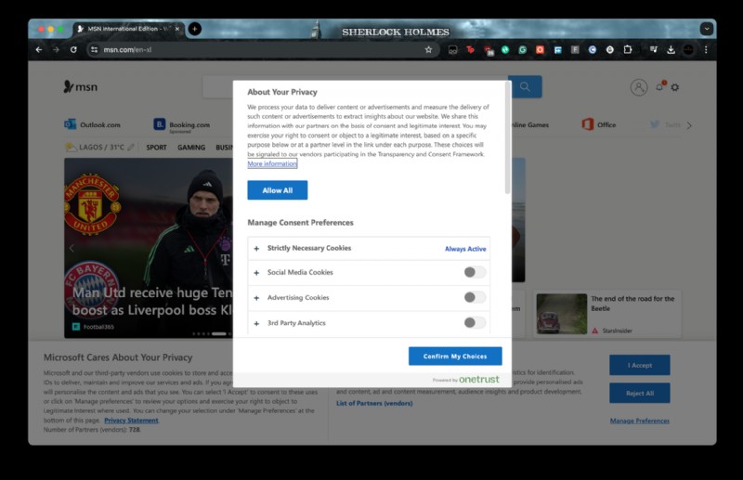Toggle Social Media Cookies switch

475,272
